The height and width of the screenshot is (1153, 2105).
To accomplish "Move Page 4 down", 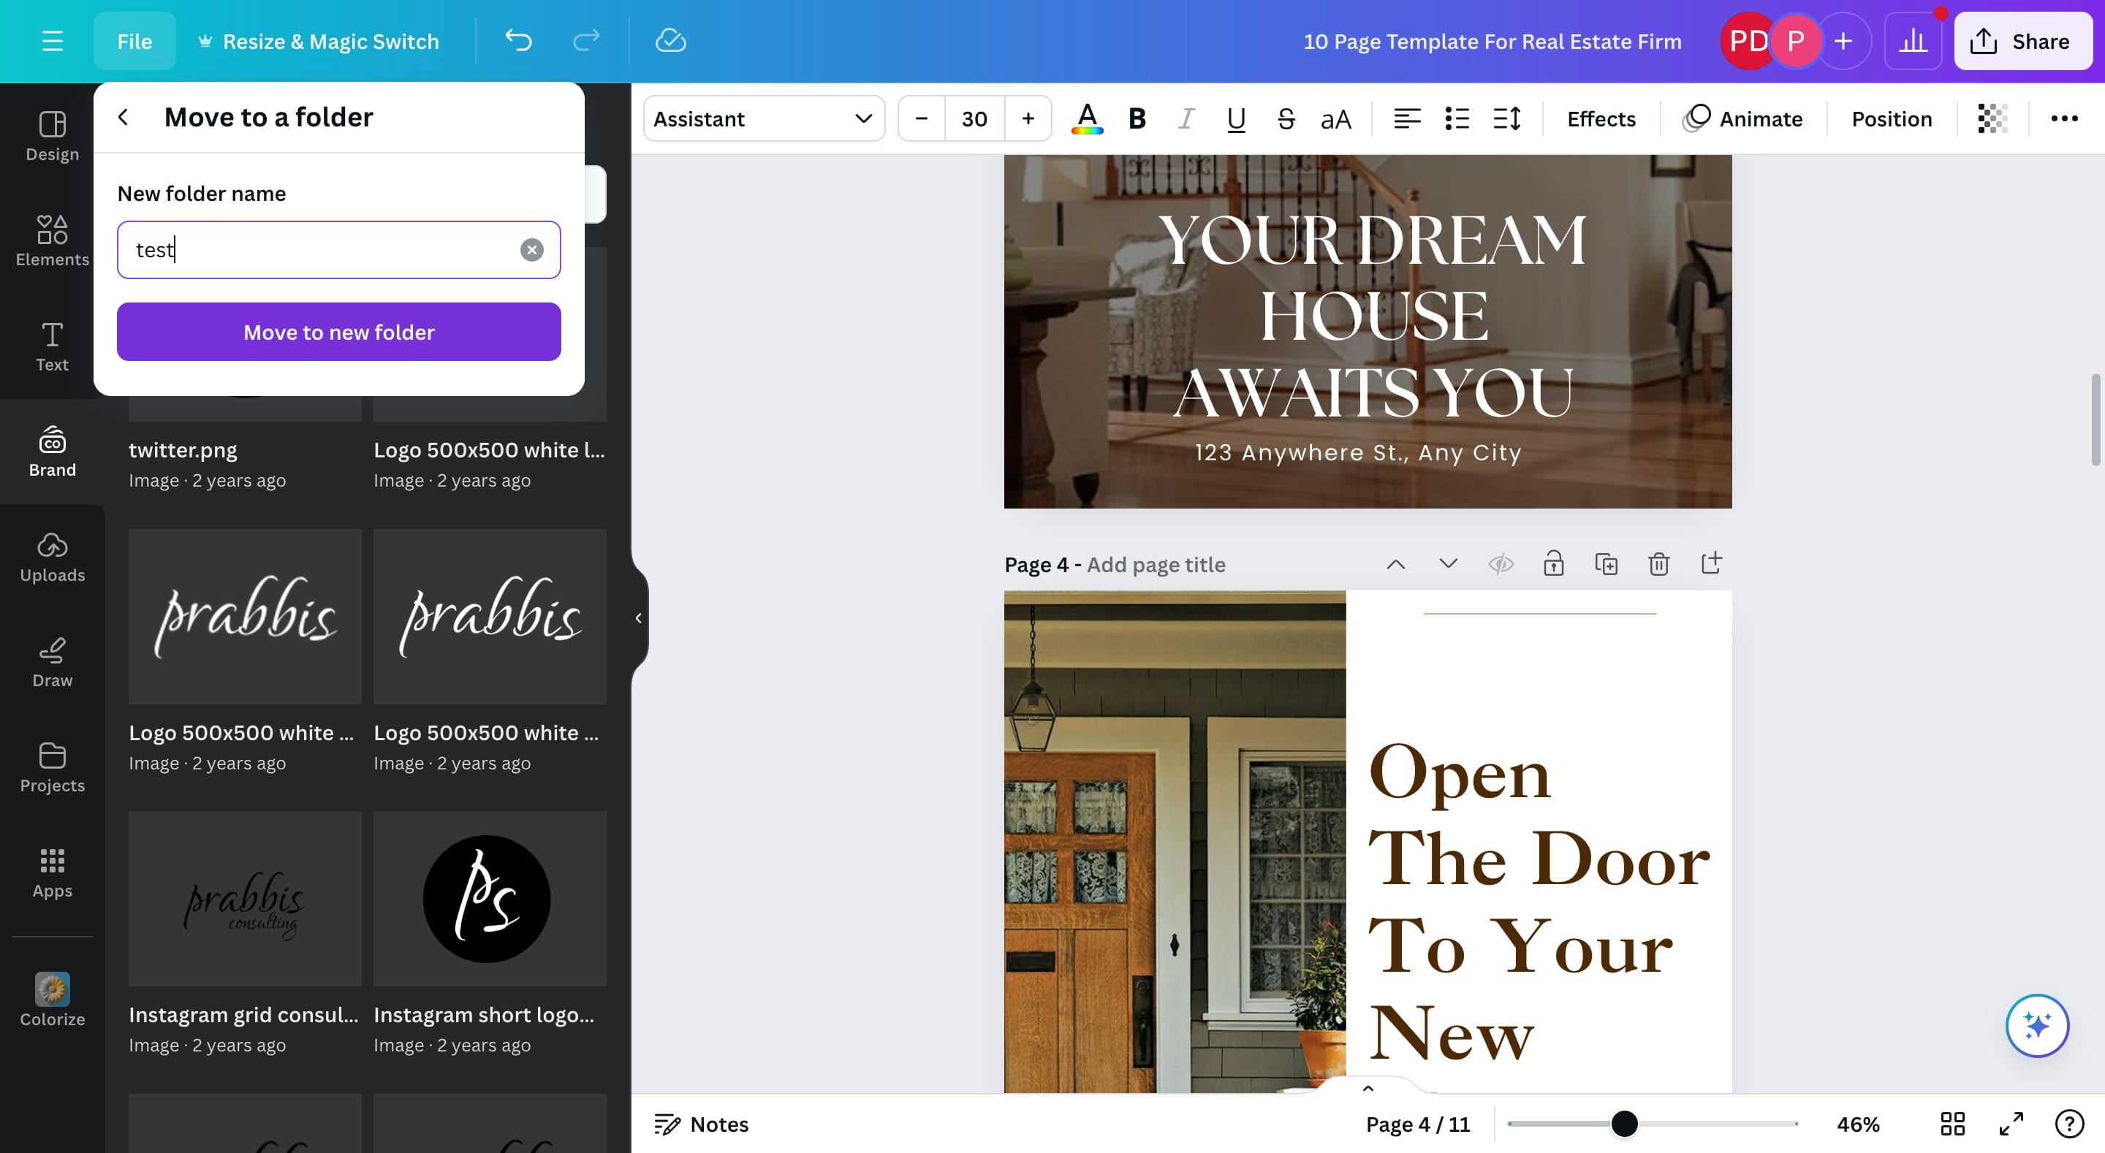I will pos(1448,564).
